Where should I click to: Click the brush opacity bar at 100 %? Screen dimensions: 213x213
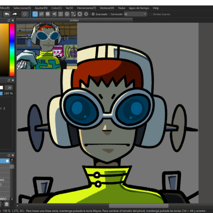(1, 93)
